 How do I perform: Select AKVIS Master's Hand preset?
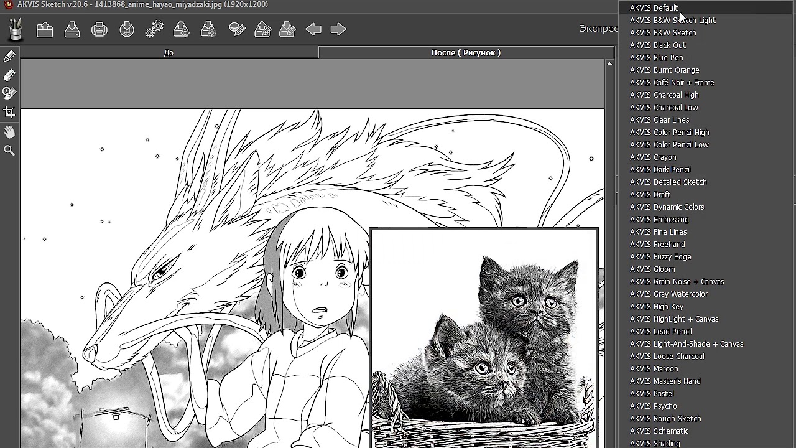pos(665,381)
